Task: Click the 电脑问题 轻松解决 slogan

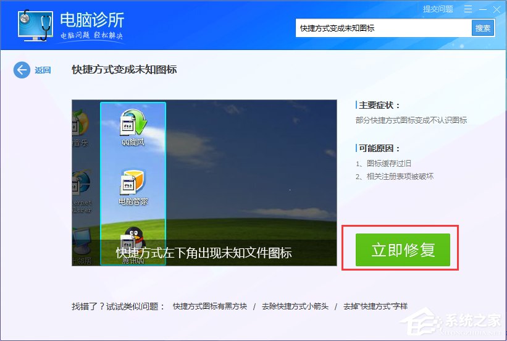Action: pos(92,35)
